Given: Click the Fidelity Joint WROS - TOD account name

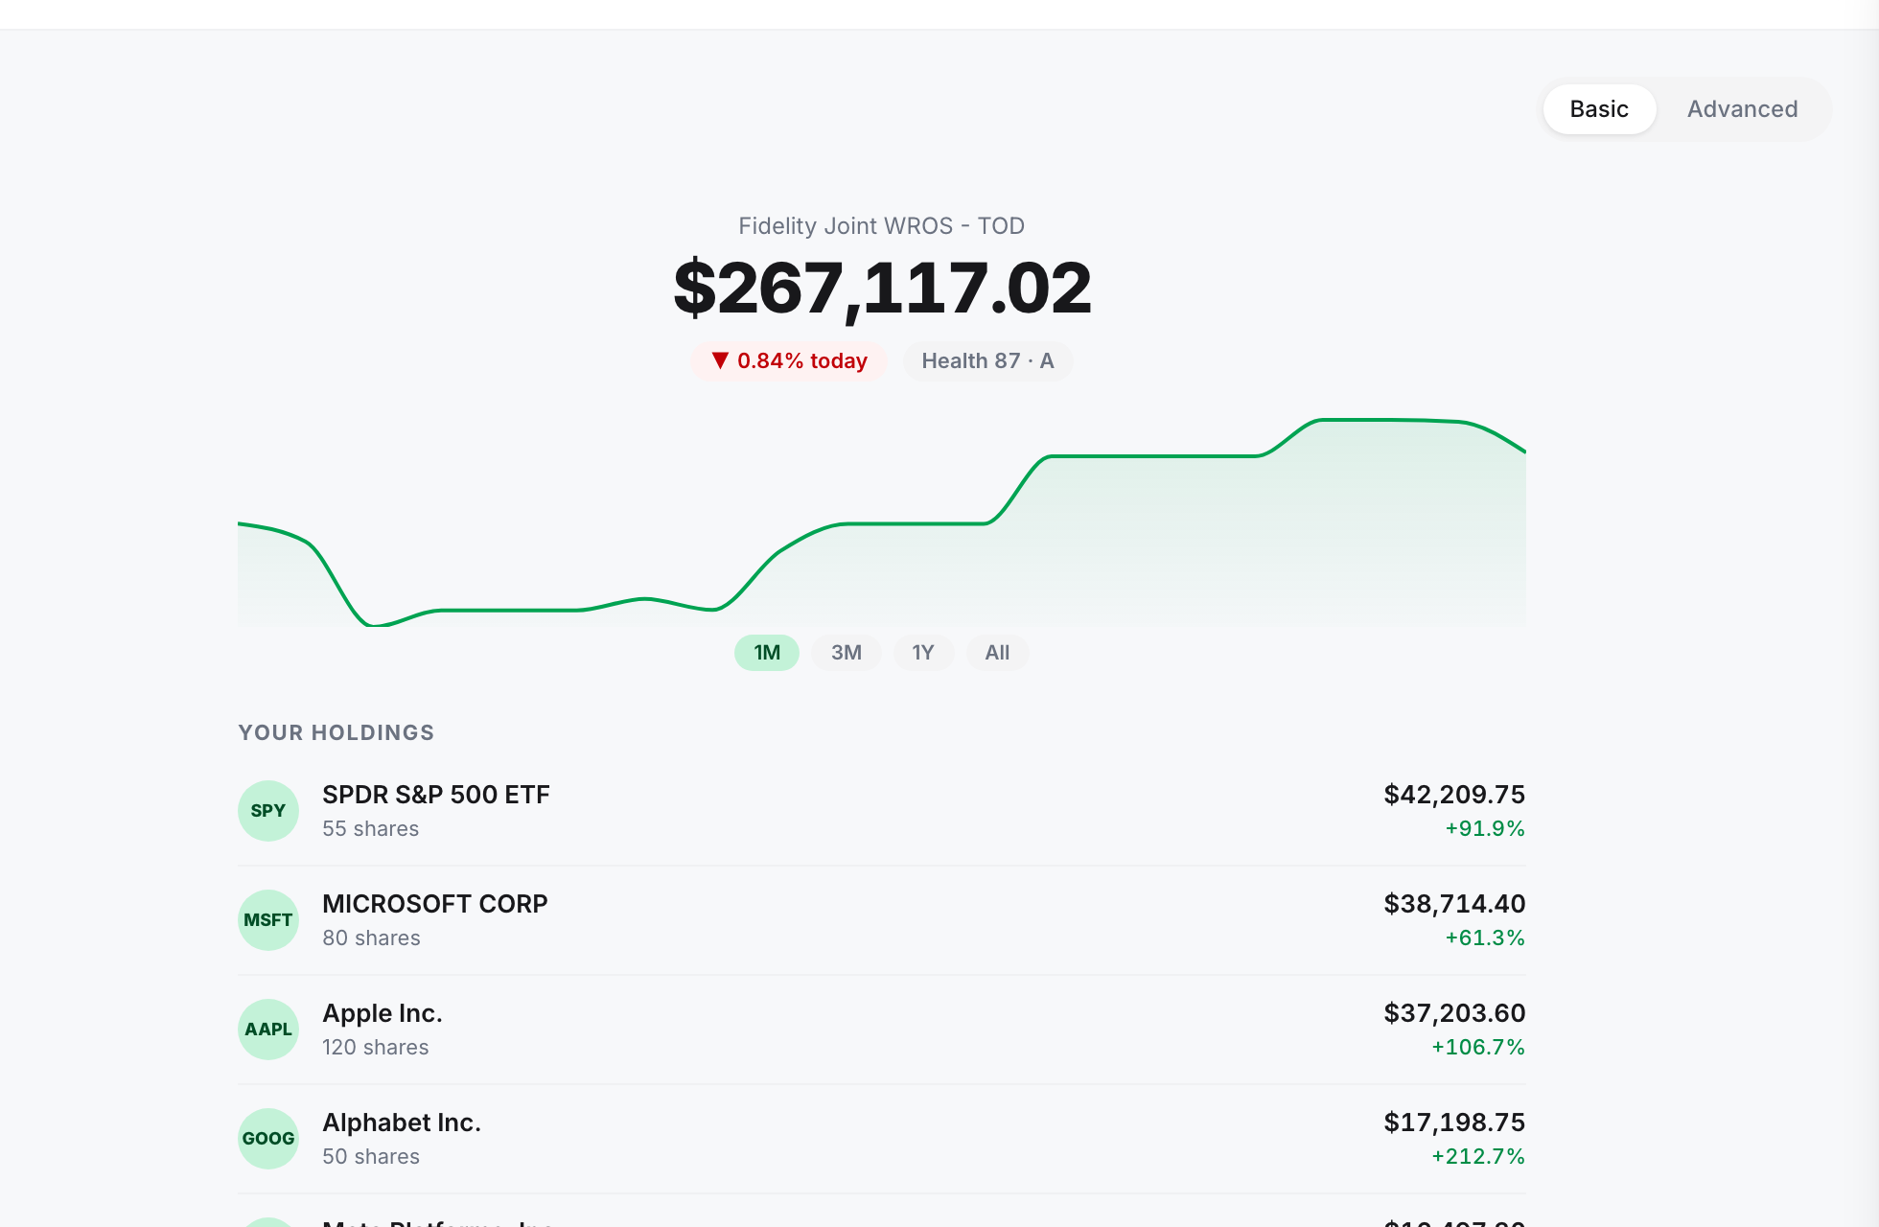Looking at the screenshot, I should [x=882, y=226].
